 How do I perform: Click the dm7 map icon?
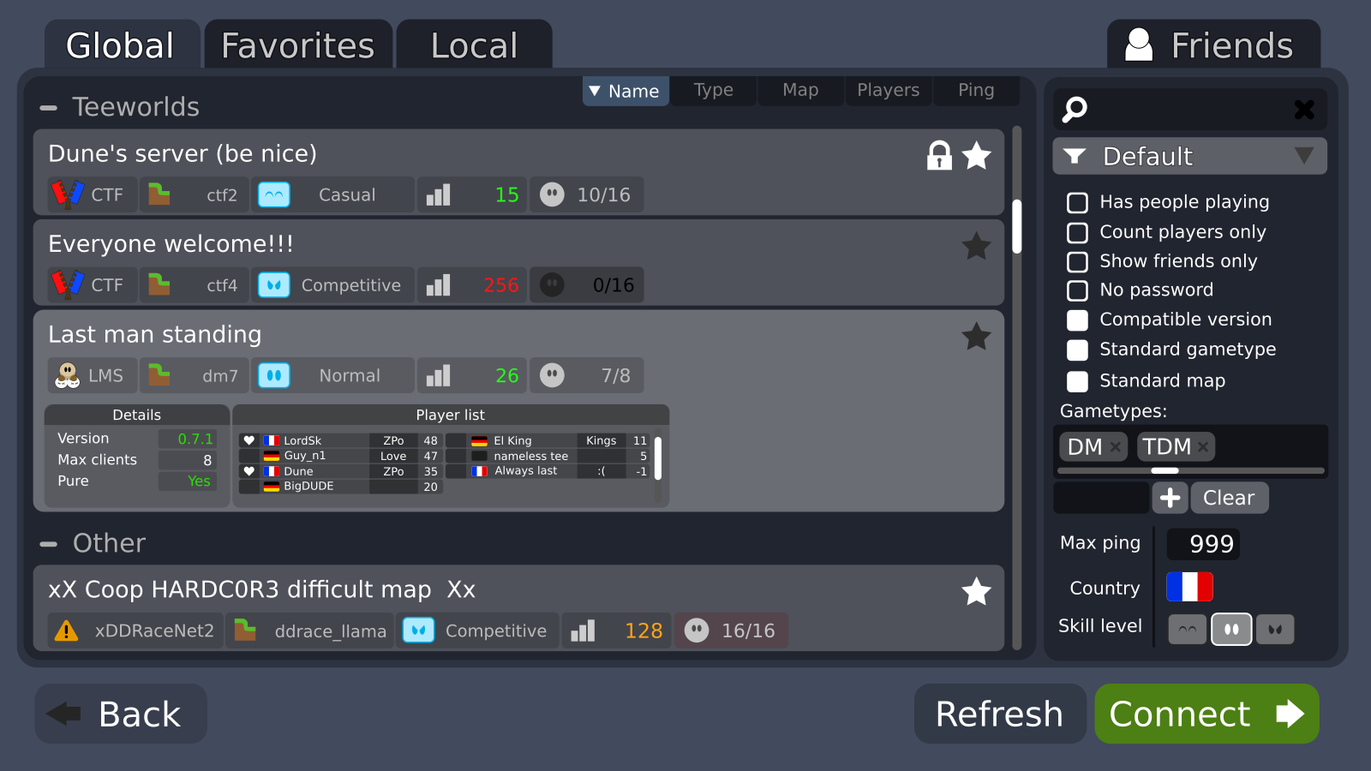point(159,375)
